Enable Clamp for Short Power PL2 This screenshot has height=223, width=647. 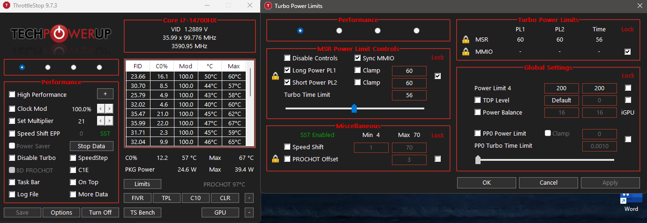tap(358, 82)
